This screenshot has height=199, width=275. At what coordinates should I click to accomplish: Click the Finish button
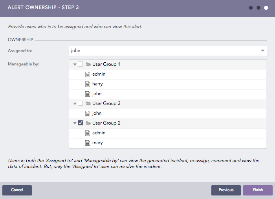click(258, 190)
